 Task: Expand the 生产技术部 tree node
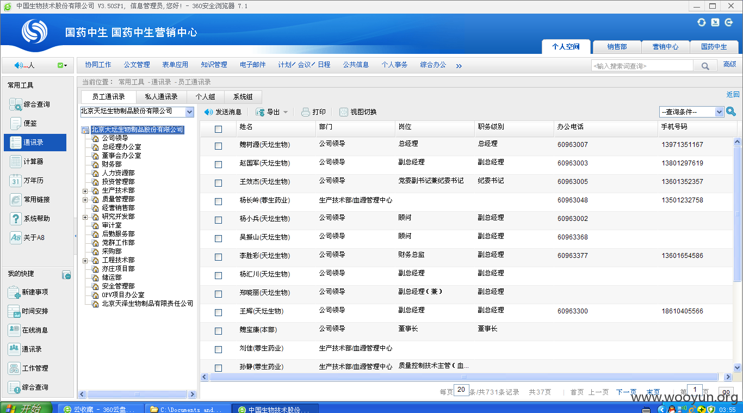(85, 191)
